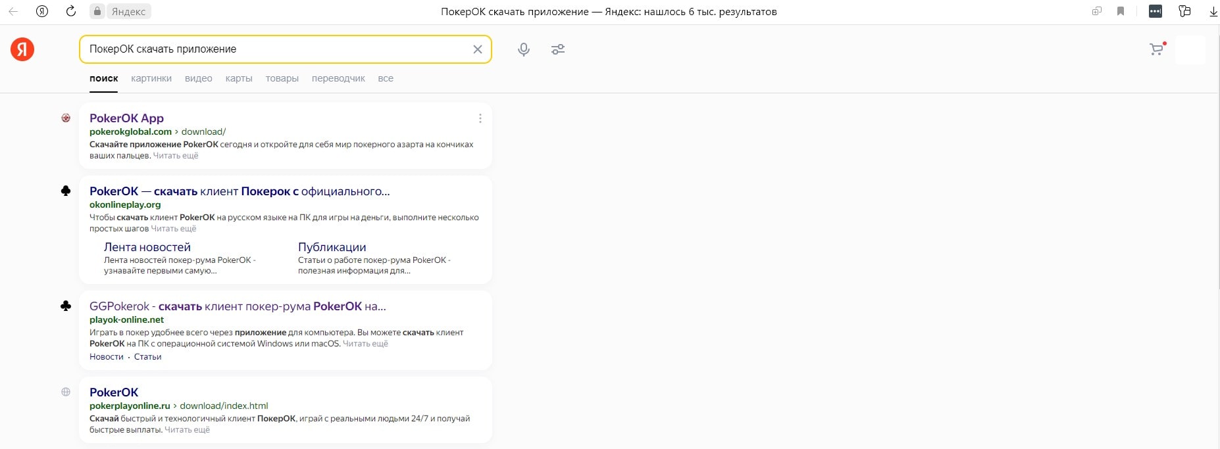Open three-dot menu of PokerOK App result

[480, 118]
